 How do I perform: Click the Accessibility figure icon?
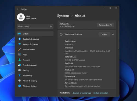(x=19, y=76)
